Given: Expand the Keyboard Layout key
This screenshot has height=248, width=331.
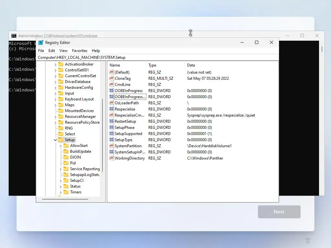Looking at the screenshot, I should [x=55, y=99].
